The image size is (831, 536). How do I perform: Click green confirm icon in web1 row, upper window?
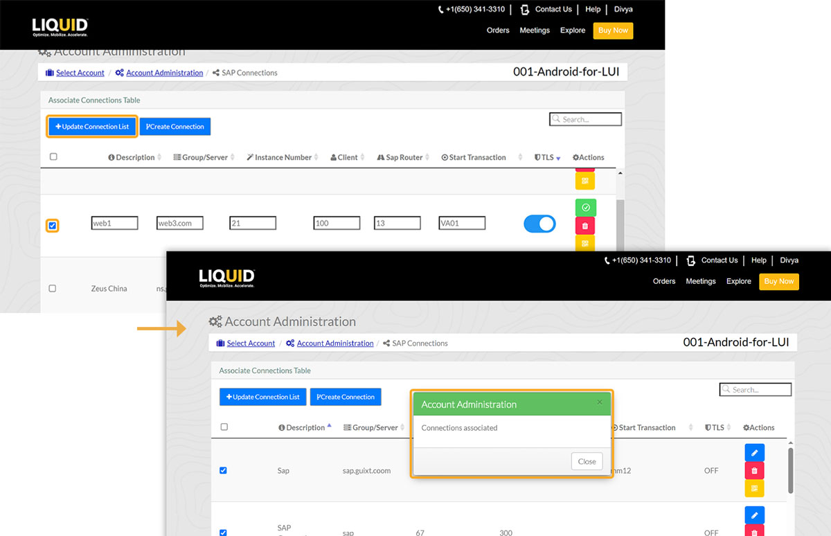pos(585,207)
